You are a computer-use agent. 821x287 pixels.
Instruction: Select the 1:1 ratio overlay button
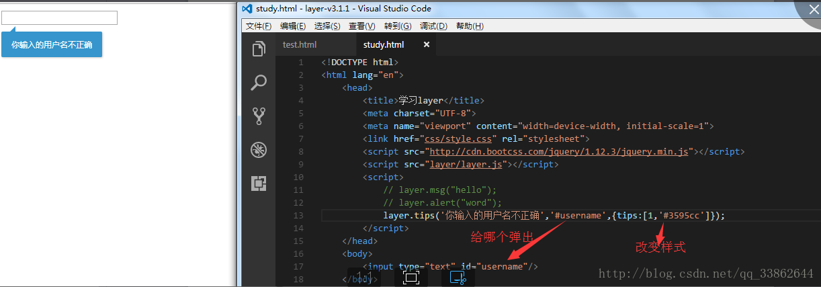tap(365, 276)
